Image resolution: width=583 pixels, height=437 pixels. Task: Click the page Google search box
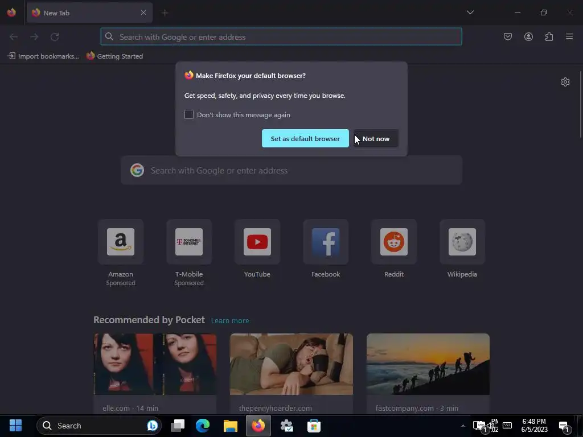point(291,171)
